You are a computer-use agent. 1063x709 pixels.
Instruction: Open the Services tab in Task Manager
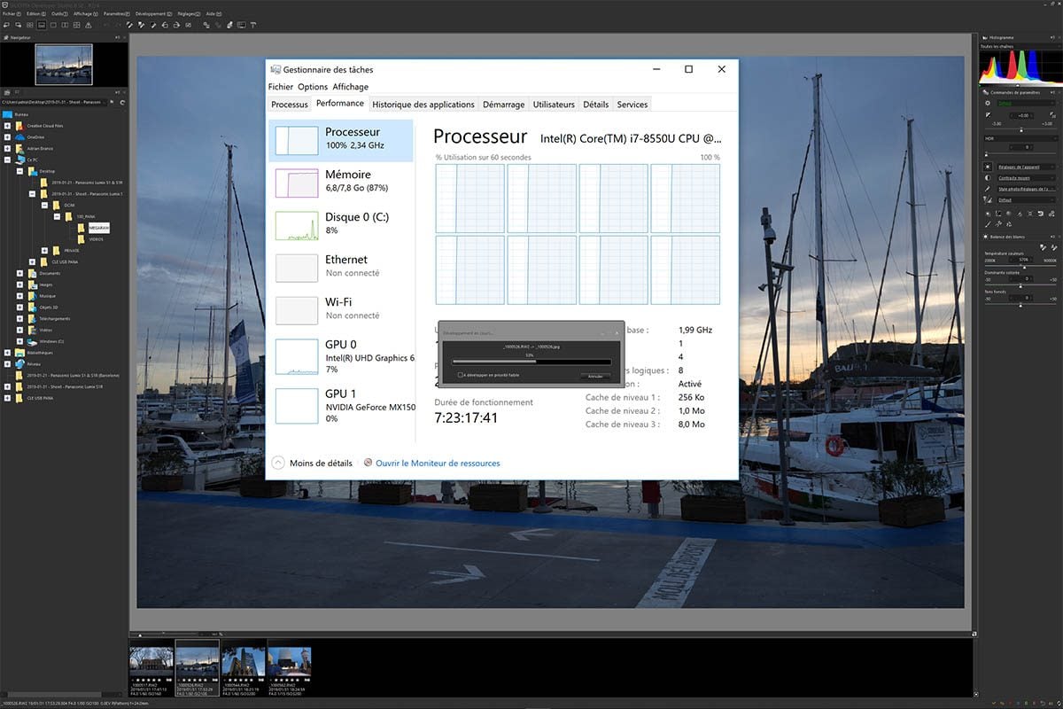632,105
